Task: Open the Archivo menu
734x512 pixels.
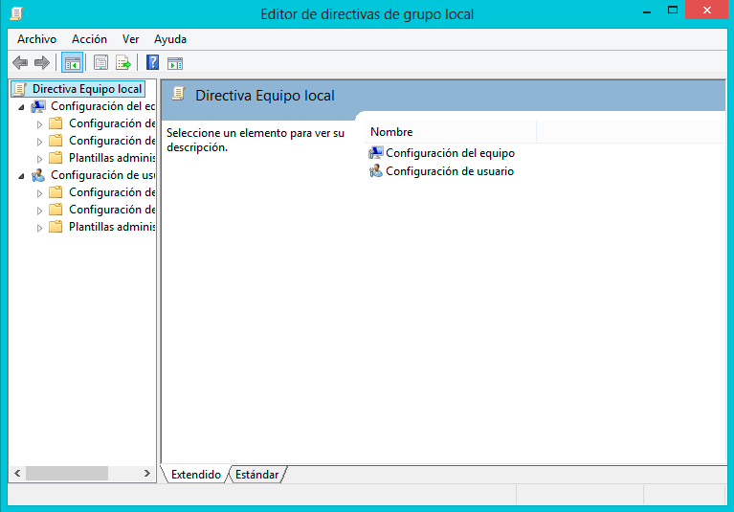Action: [37, 39]
